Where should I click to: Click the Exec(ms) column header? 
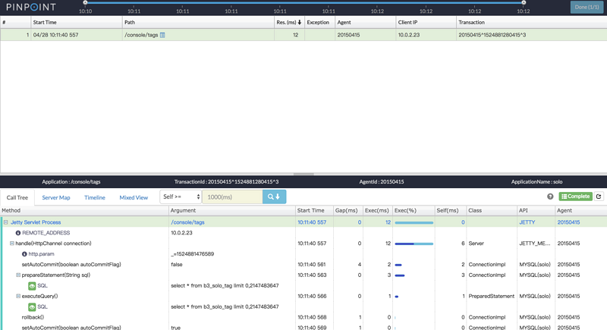click(x=376, y=210)
